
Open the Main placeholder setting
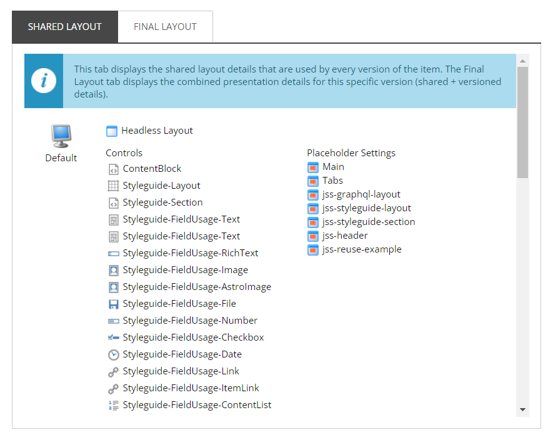(x=333, y=167)
